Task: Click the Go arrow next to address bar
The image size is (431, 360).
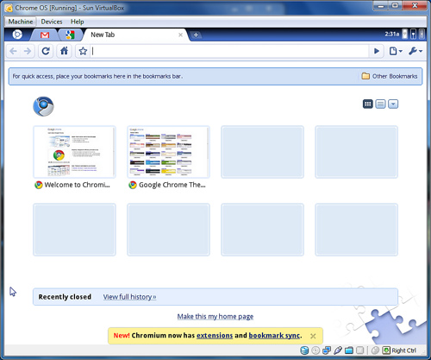Action: [x=377, y=51]
